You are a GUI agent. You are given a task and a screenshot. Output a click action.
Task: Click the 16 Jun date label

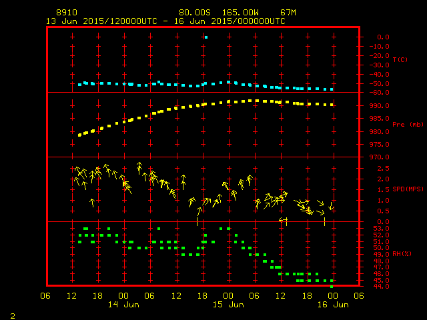pyautogui.click(x=333, y=305)
